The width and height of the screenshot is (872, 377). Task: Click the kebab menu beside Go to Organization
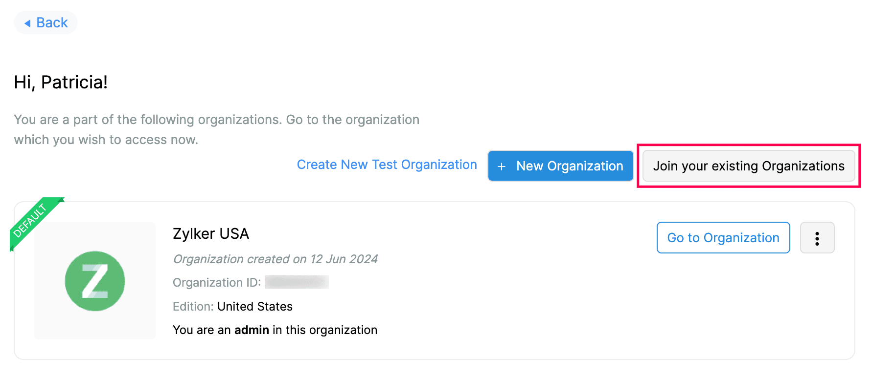[x=817, y=238]
